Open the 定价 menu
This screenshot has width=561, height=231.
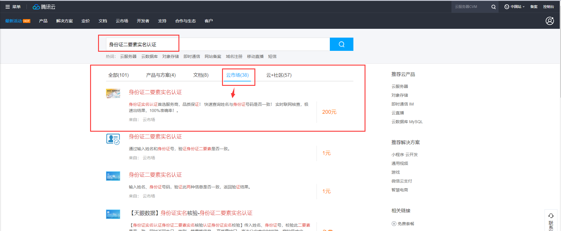(x=86, y=21)
